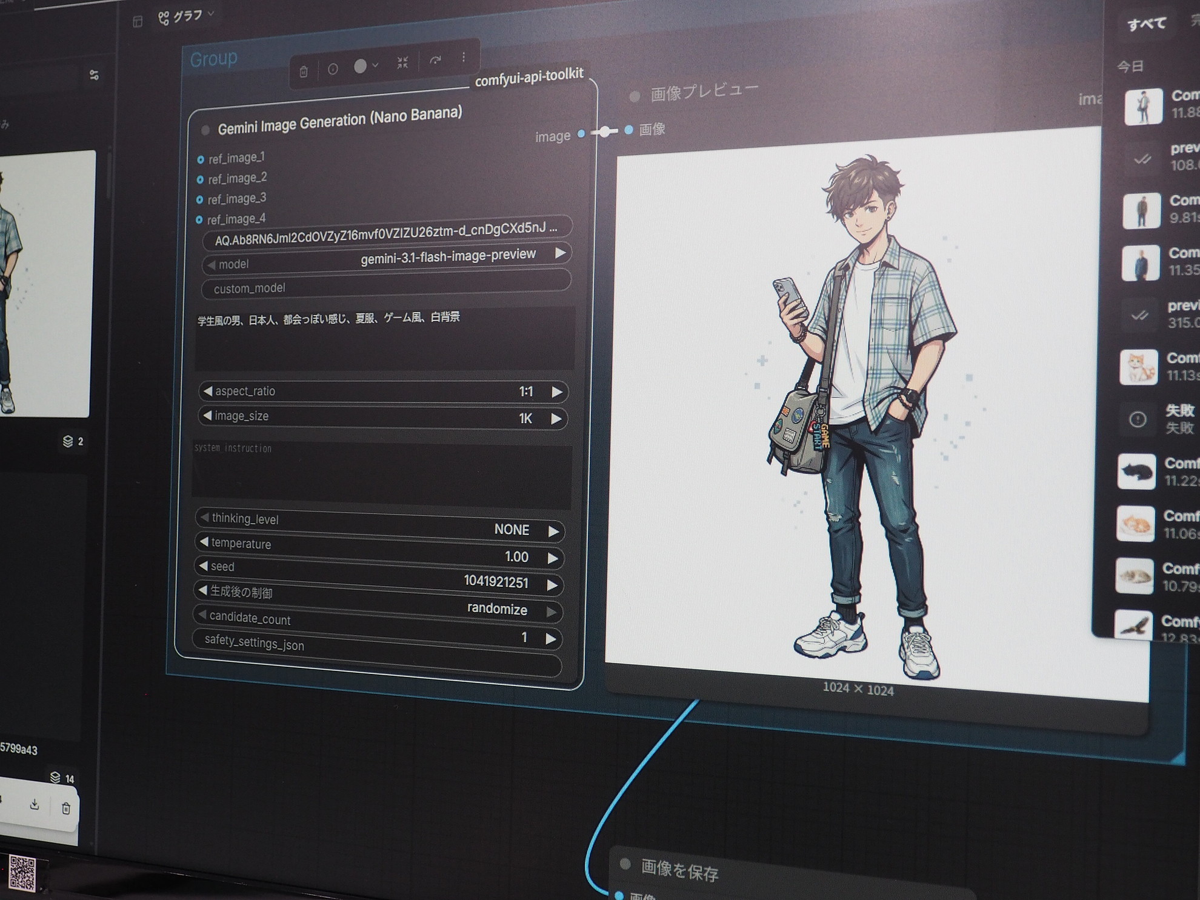Increase temperature with the right arrow
Image resolution: width=1200 pixels, height=900 pixels.
pyautogui.click(x=552, y=558)
